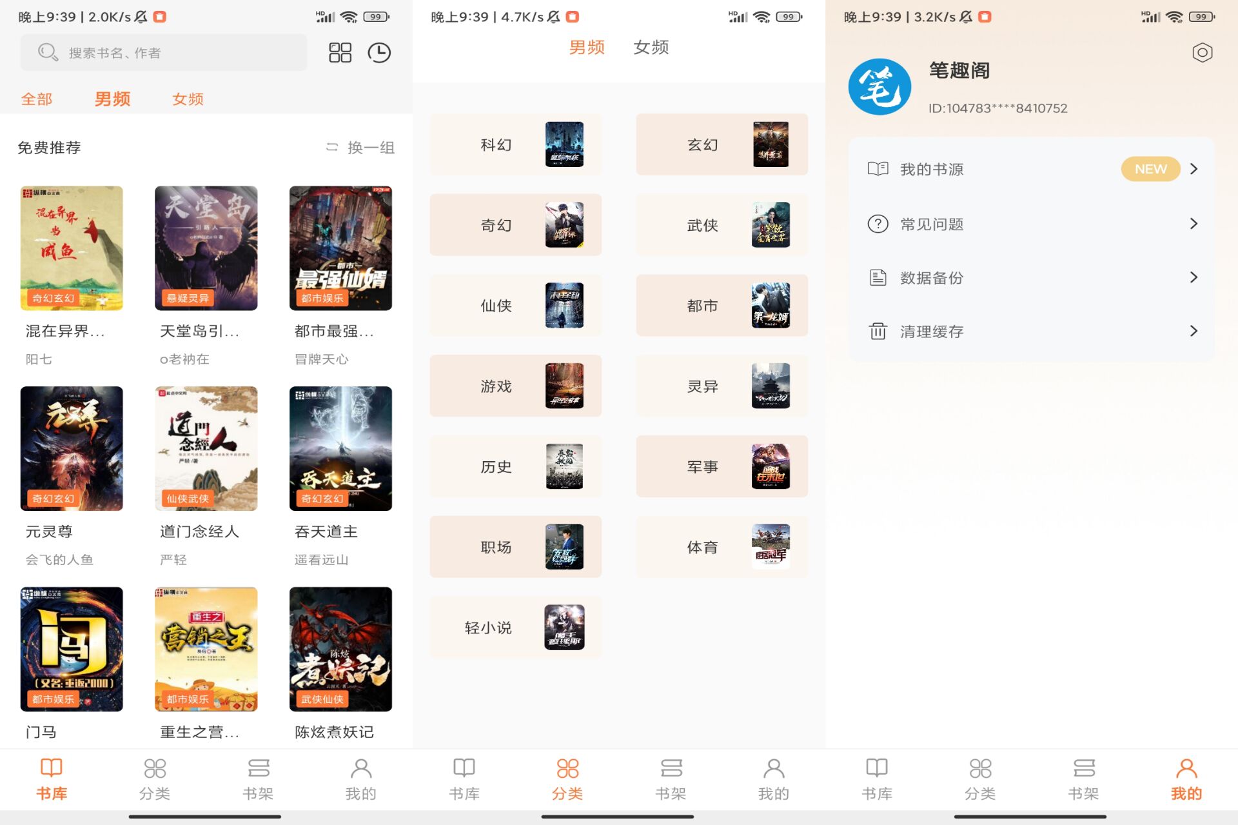Open the 科幻 category
This screenshot has width=1238, height=825.
point(515,144)
